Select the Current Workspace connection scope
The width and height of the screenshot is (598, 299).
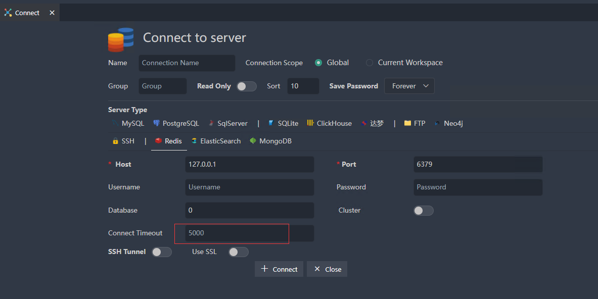point(369,63)
